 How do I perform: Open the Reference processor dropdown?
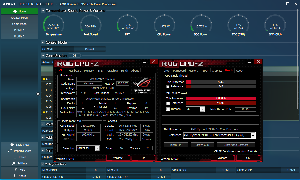click(253, 135)
